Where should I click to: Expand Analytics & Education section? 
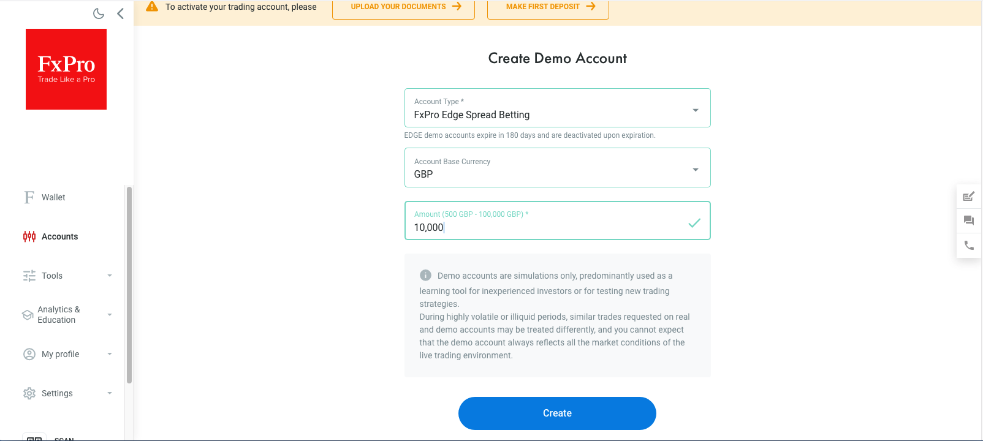pos(110,315)
